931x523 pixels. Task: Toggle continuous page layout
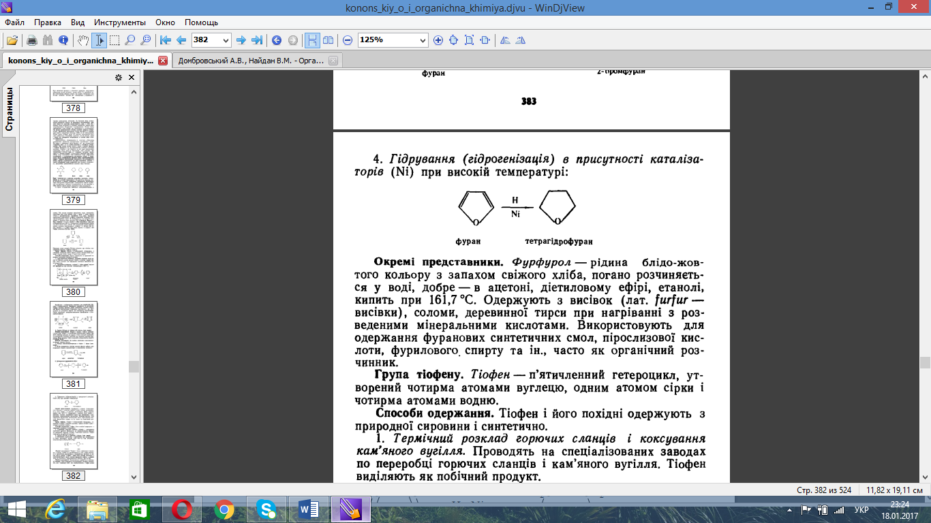[x=312, y=40]
